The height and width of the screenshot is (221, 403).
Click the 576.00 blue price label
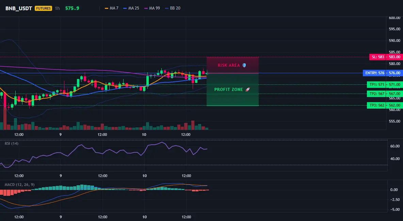[x=394, y=73]
